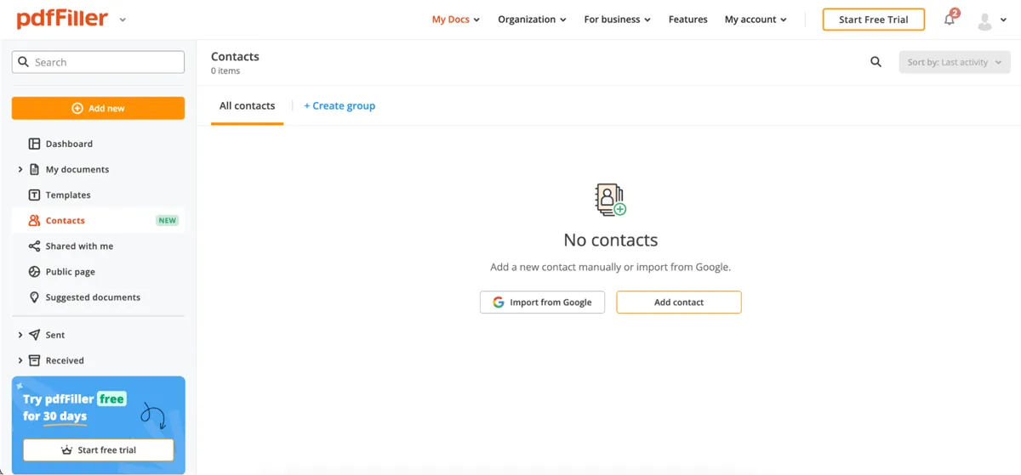
Task: Open My documents in the sidebar
Action: click(77, 169)
